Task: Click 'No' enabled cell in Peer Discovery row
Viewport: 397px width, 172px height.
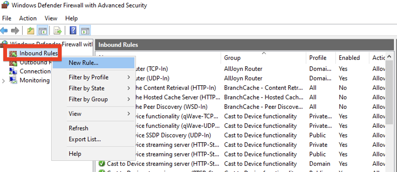Action: tap(343, 107)
